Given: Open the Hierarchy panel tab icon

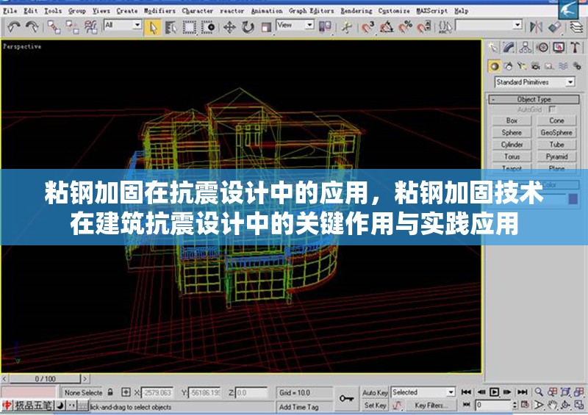Looking at the screenshot, I should [x=526, y=48].
